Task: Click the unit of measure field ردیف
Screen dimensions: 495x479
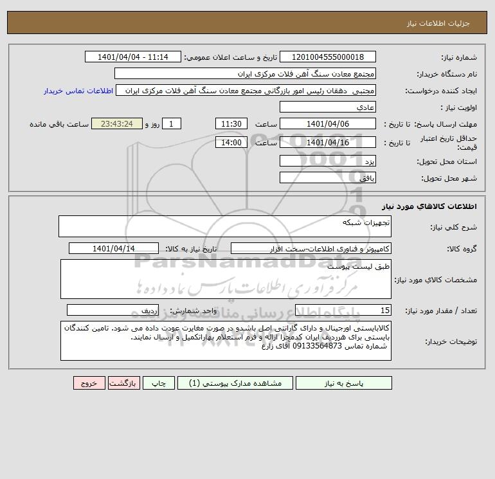Action: [x=113, y=310]
